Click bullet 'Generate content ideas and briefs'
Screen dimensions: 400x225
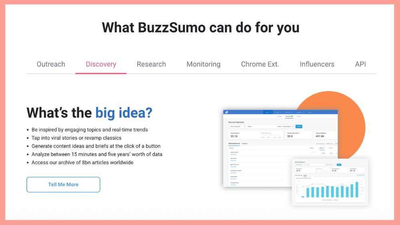click(96, 146)
